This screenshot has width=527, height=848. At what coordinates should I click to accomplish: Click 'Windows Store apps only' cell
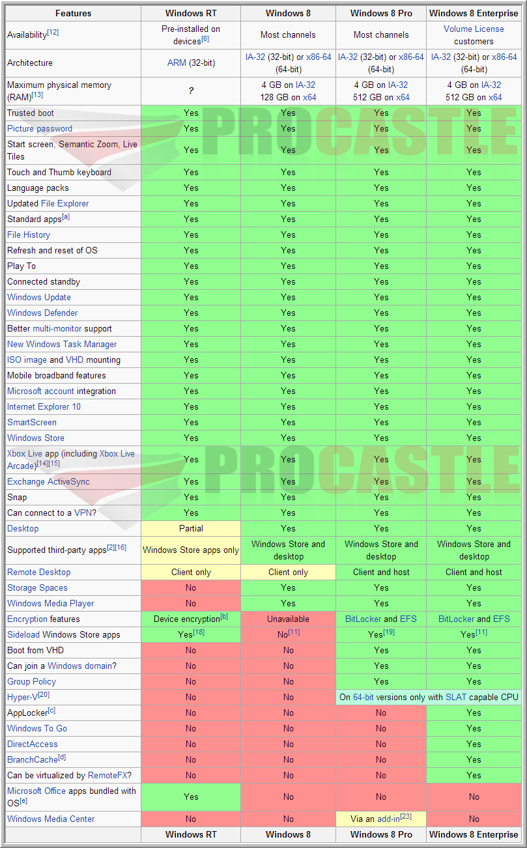click(x=191, y=550)
